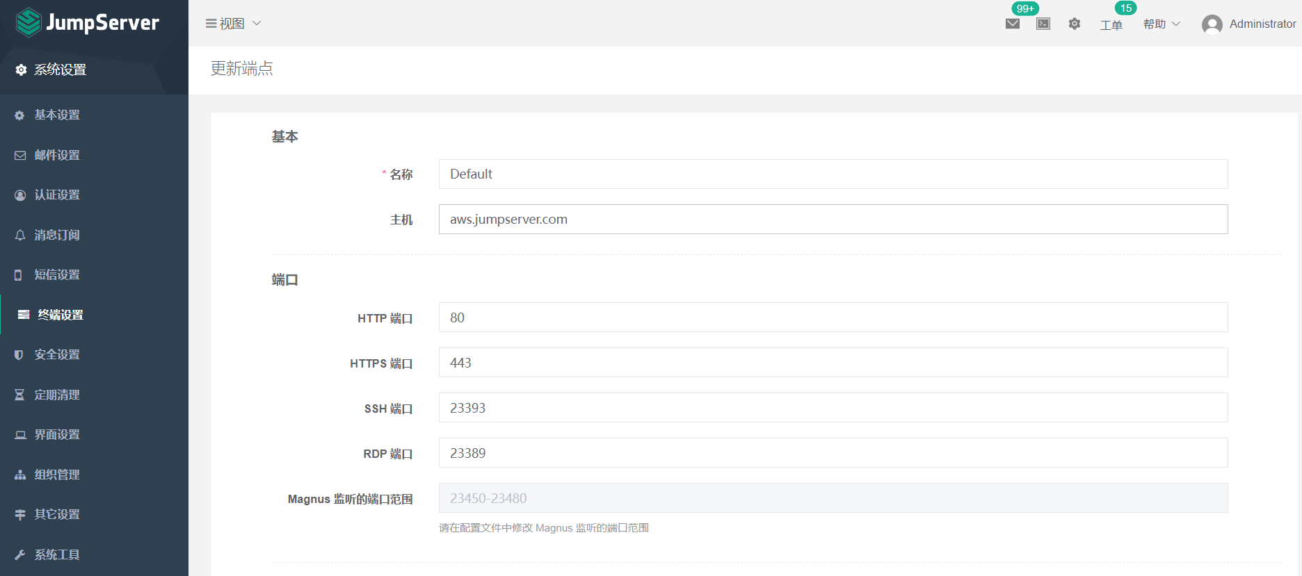Open 认证设置 authentication settings
Screen dimensions: 1302x576
(x=57, y=195)
